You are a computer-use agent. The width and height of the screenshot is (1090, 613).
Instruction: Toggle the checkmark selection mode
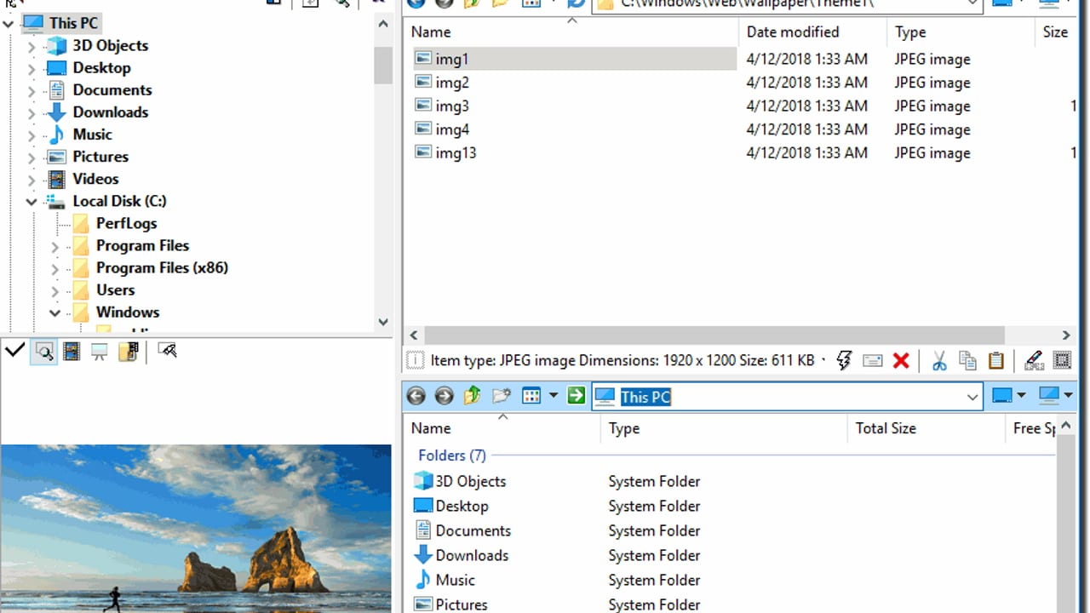coord(14,350)
